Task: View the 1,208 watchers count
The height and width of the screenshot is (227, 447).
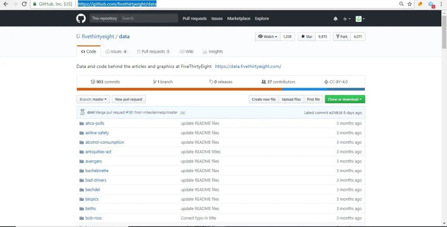Action: pos(287,37)
